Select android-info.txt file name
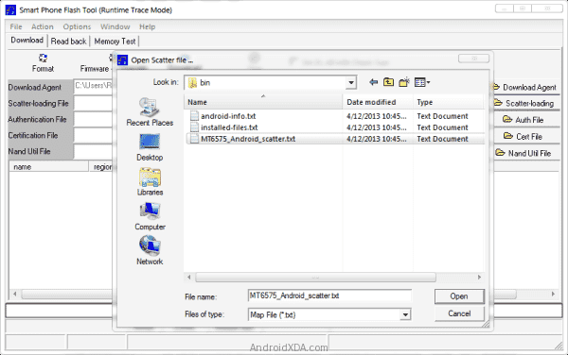 point(228,116)
